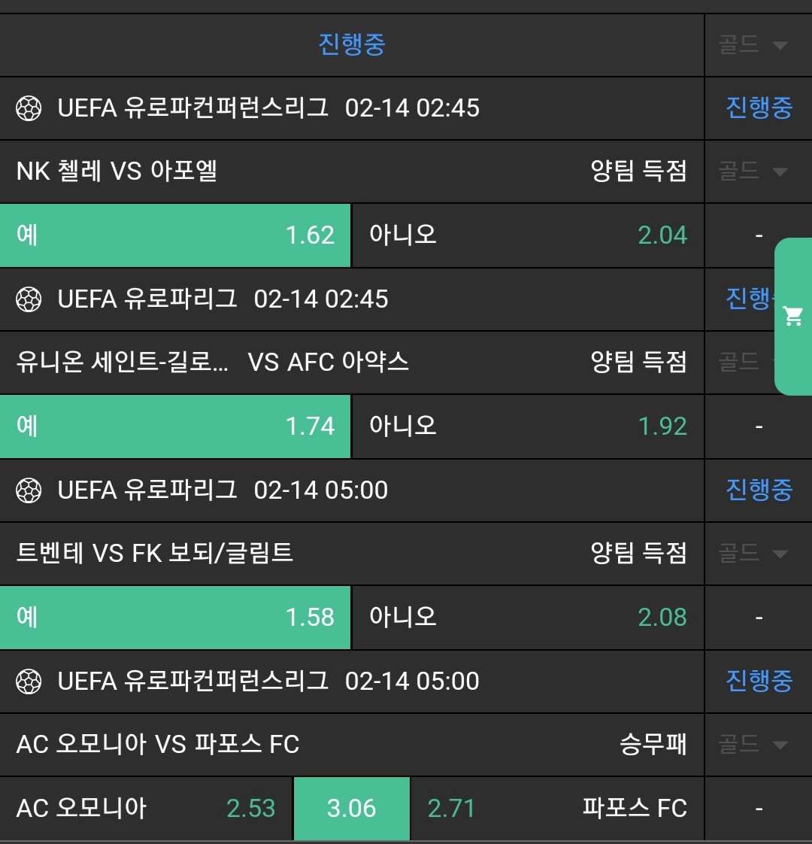Open the shopping cart side tab
The height and width of the screenshot is (844, 812).
793,316
